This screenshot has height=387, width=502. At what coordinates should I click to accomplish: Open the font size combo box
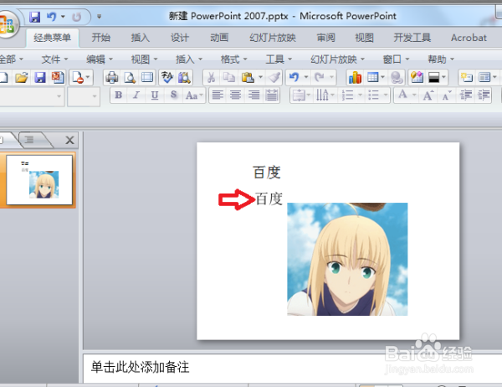tap(84, 95)
